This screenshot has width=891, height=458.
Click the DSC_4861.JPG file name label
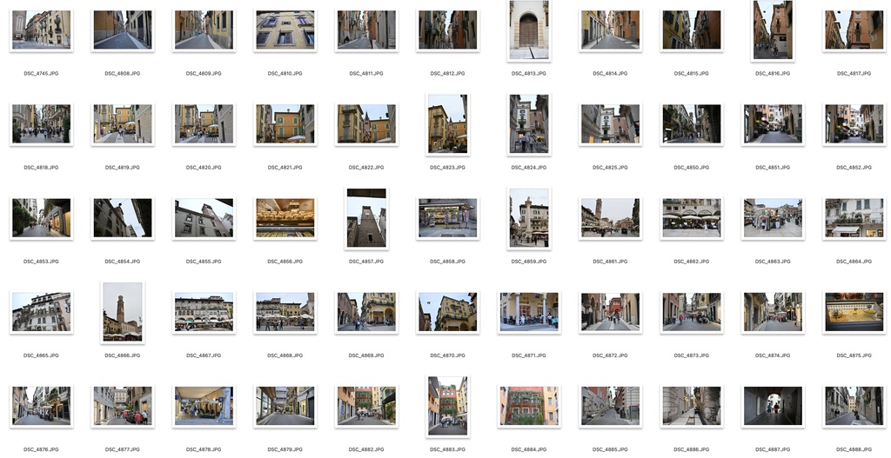coord(610,262)
